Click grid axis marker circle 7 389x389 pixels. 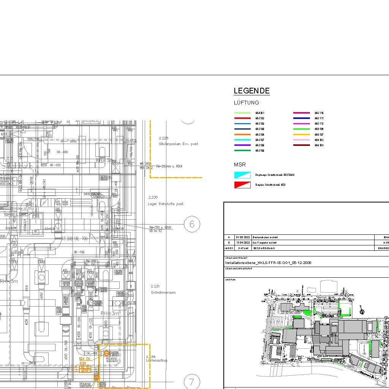point(191,381)
